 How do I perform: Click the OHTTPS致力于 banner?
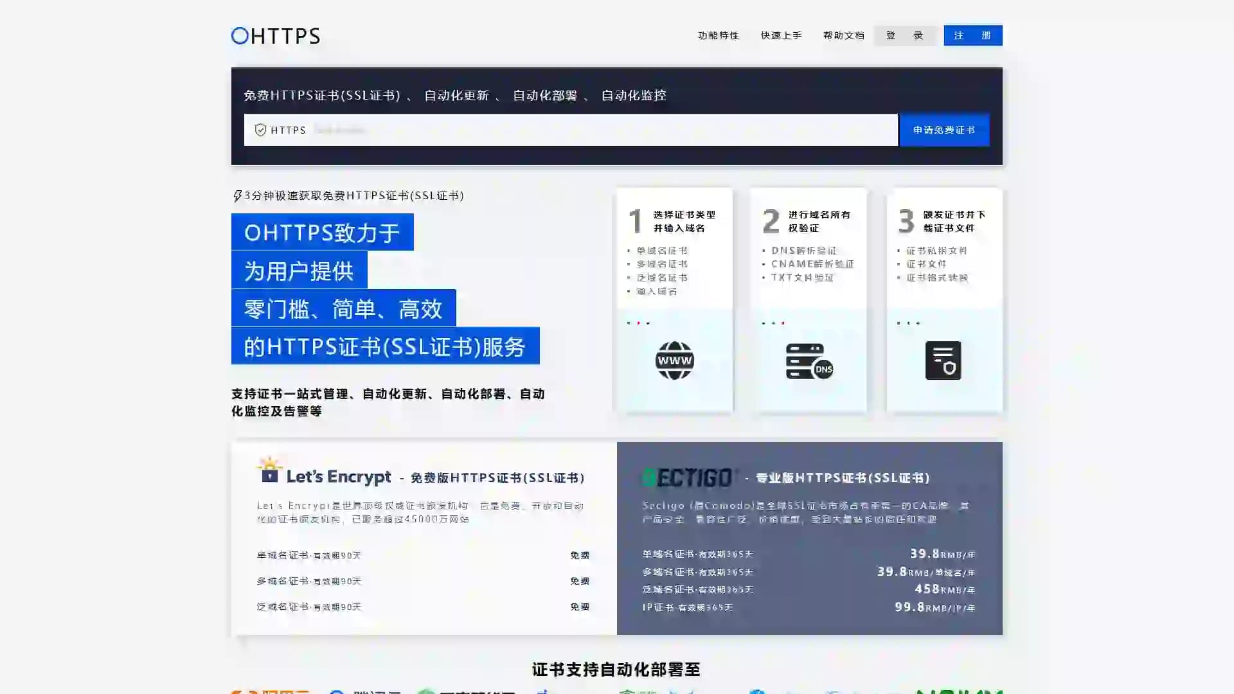pos(322,232)
